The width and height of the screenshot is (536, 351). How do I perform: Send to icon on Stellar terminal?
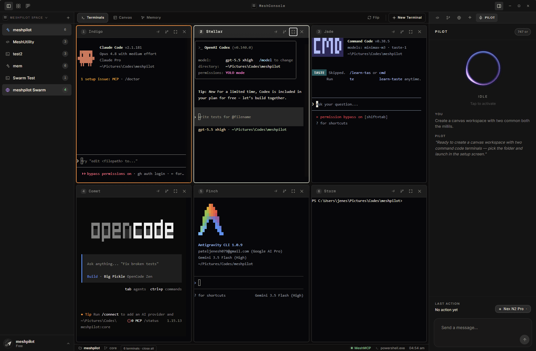(x=276, y=32)
